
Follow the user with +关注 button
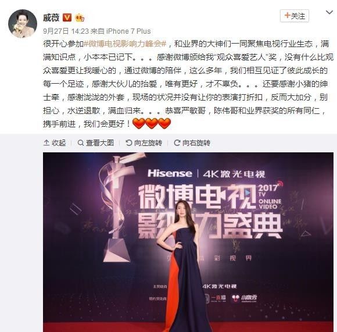295,16
